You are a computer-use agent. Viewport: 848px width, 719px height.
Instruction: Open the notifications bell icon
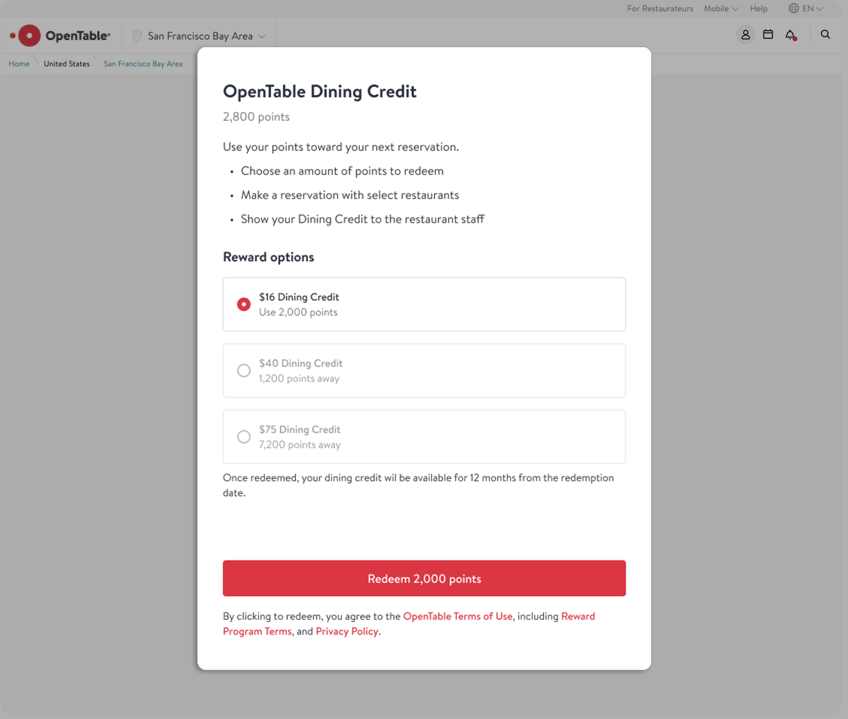pyautogui.click(x=791, y=35)
